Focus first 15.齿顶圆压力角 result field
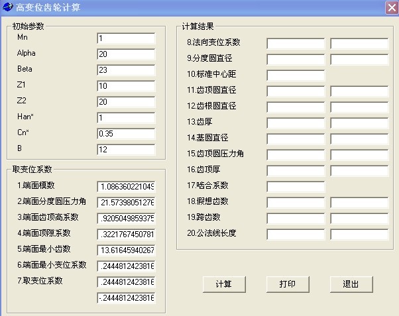399x316 pixels. click(x=296, y=155)
